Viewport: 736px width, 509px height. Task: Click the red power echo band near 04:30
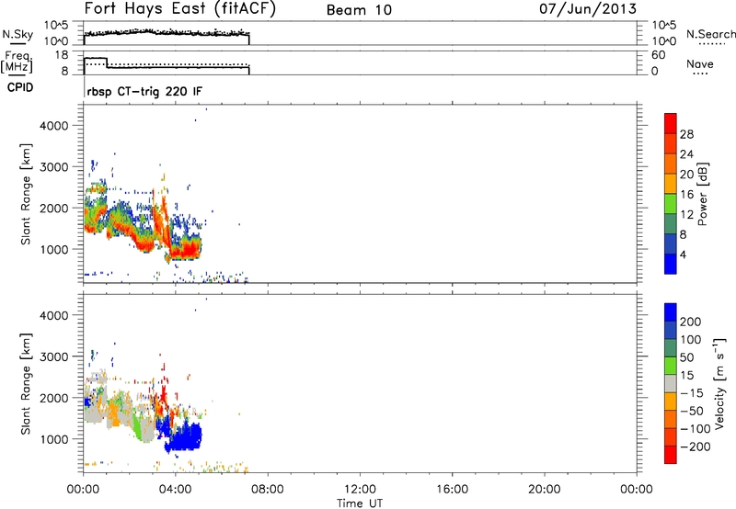[x=186, y=252]
